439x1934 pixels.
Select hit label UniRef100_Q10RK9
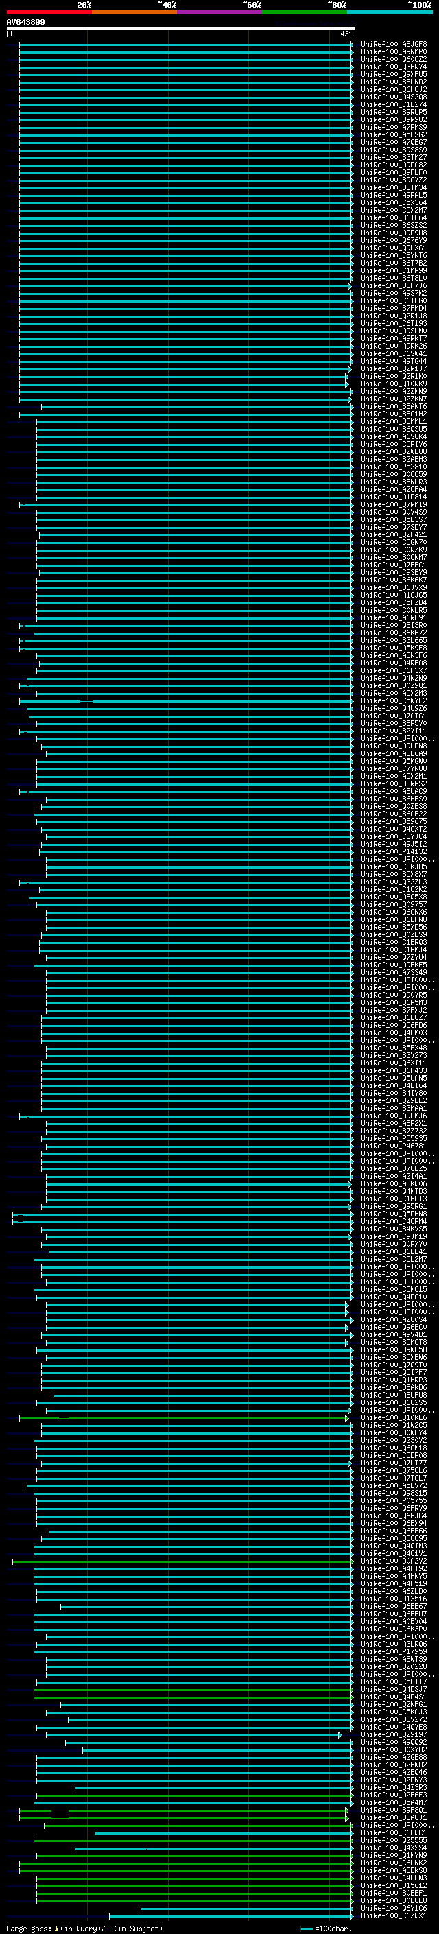point(394,384)
